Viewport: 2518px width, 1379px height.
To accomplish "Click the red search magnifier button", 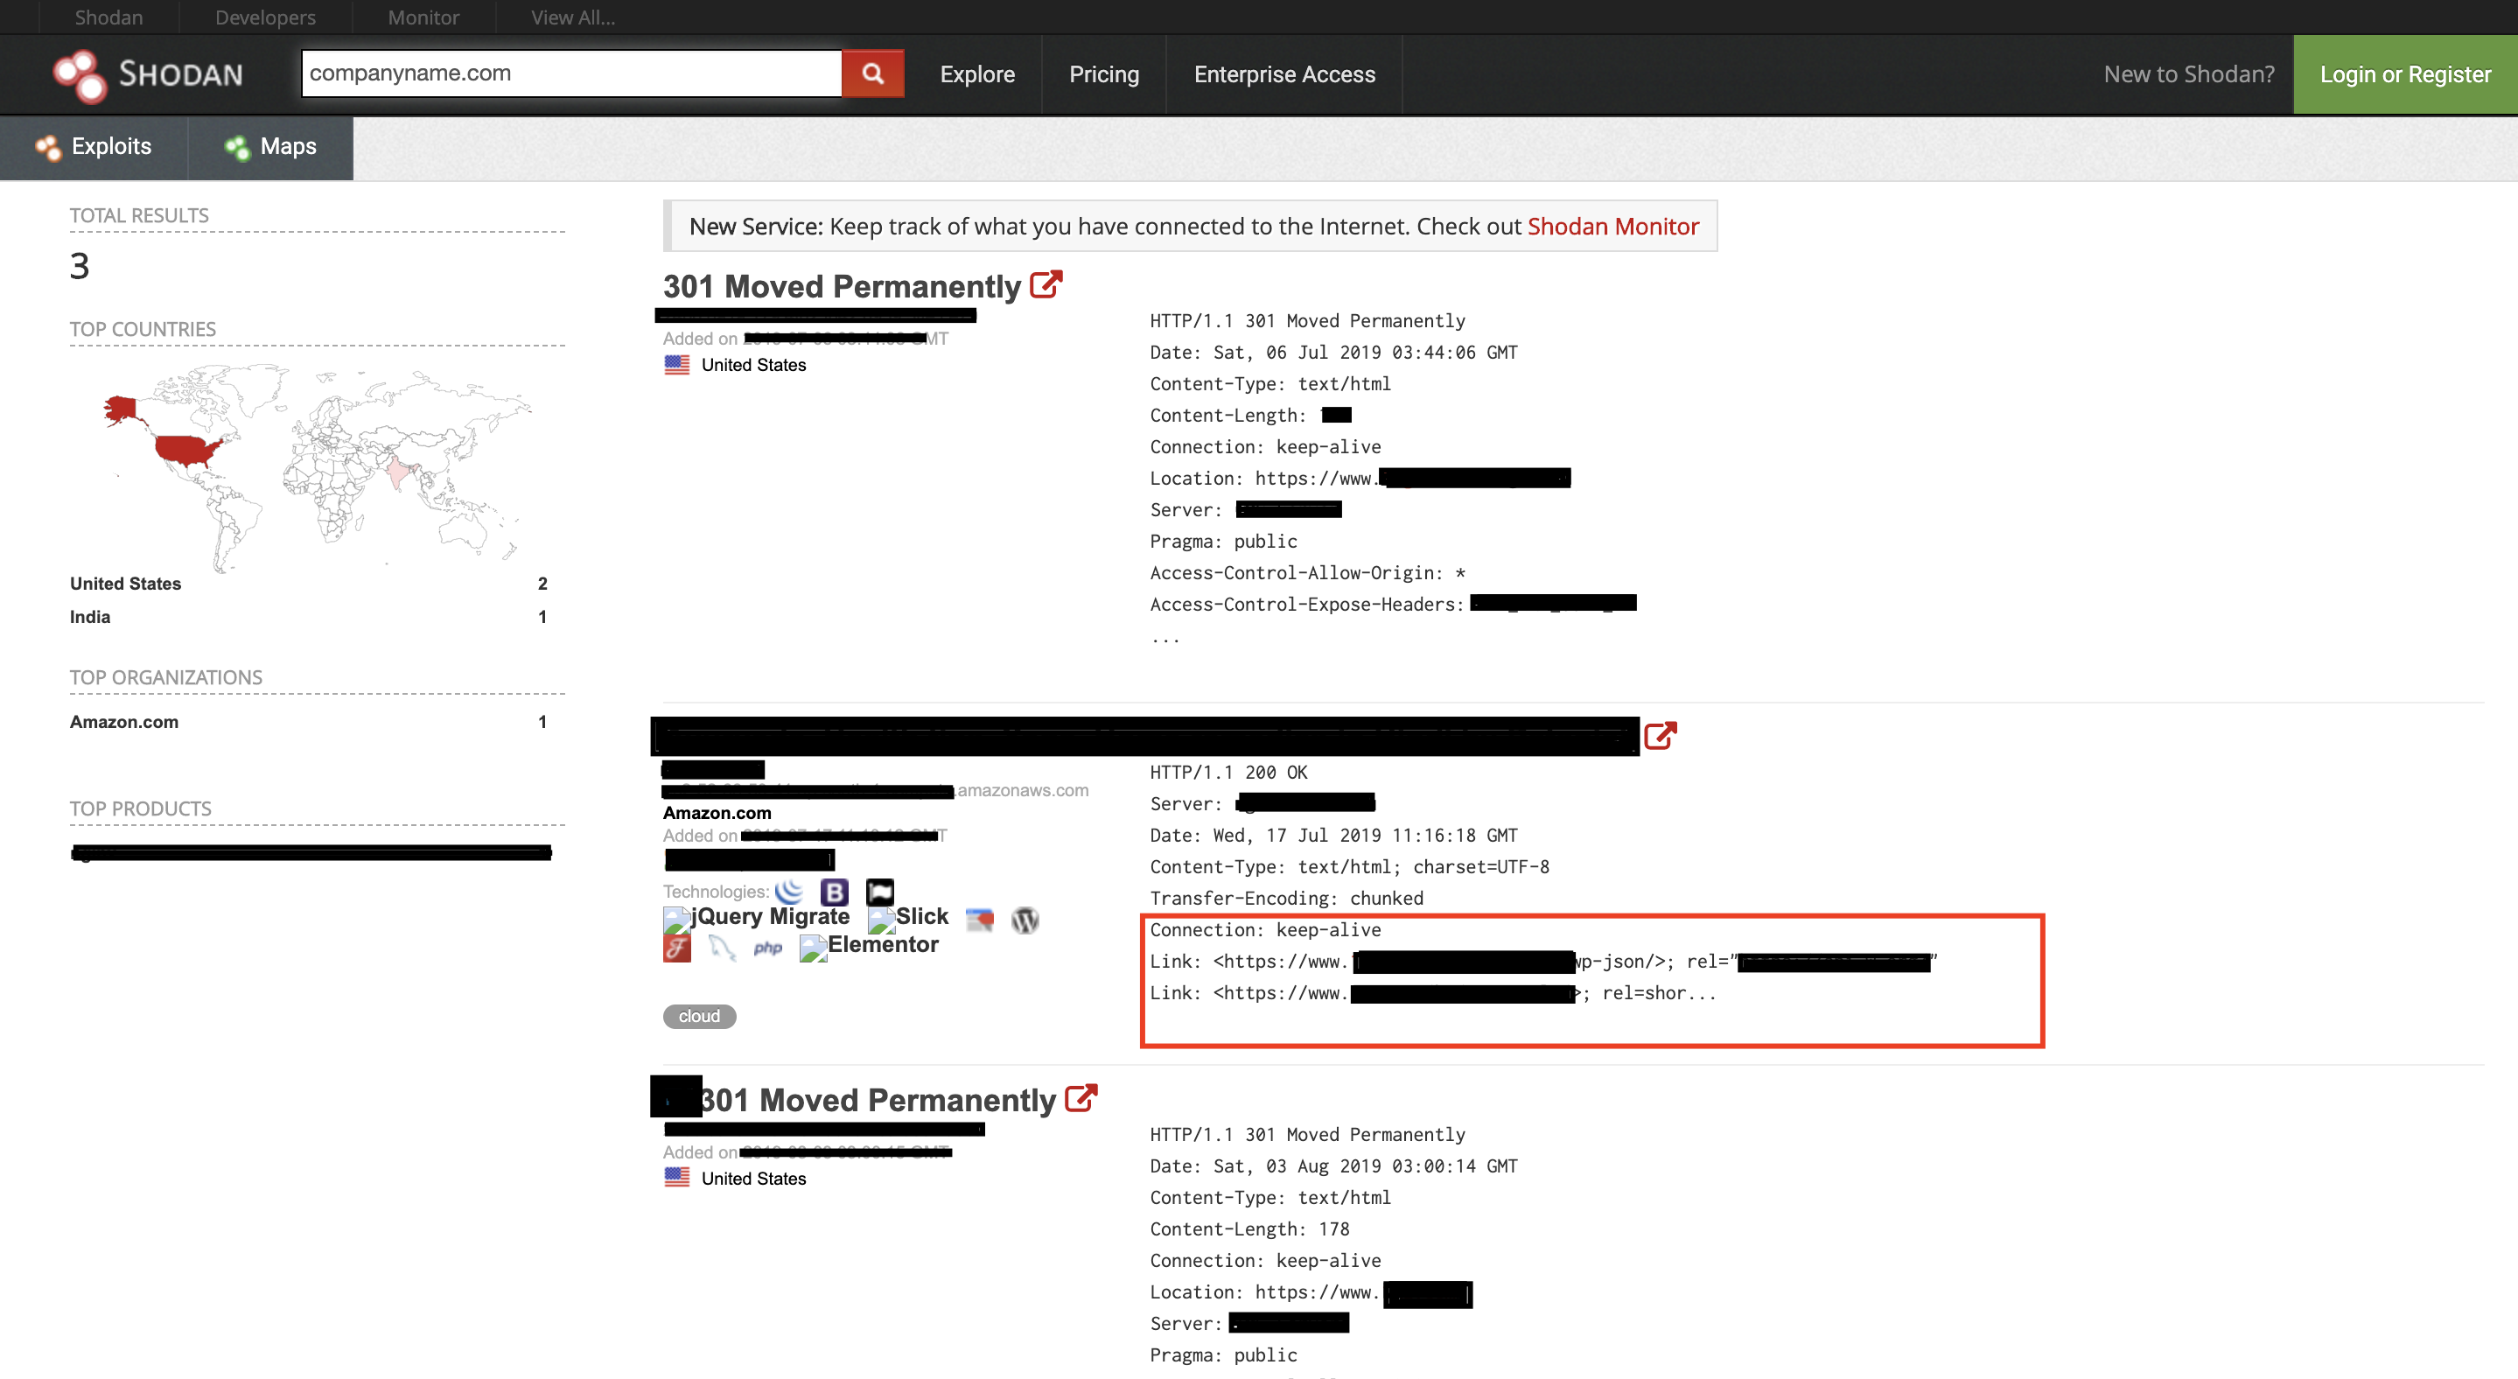I will coord(873,73).
